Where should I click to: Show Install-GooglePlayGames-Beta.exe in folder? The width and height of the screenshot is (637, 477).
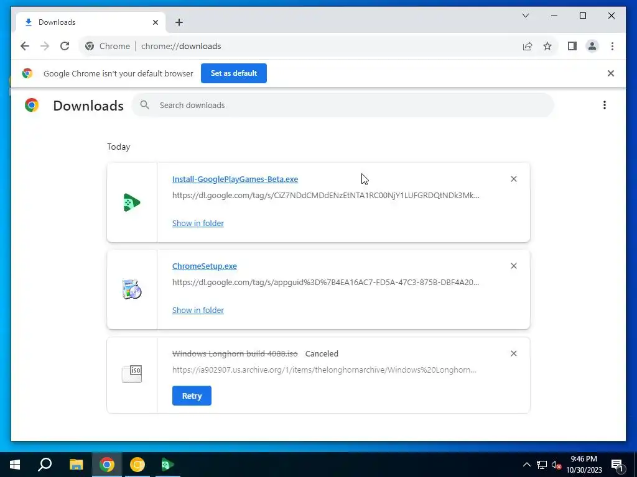pos(198,223)
